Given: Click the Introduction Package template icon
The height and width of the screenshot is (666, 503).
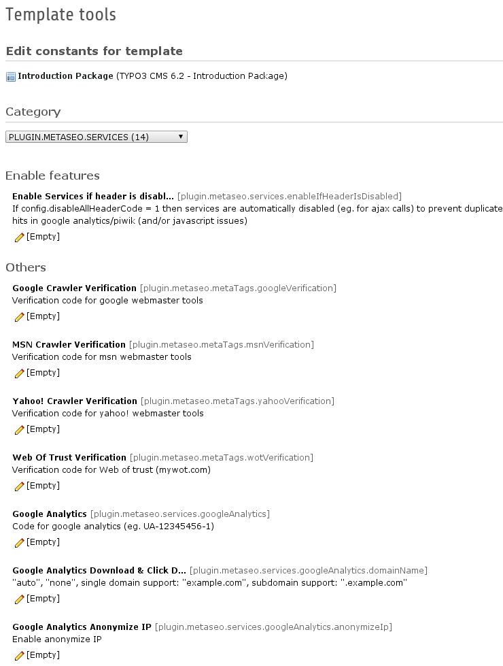Looking at the screenshot, I should pyautogui.click(x=11, y=76).
